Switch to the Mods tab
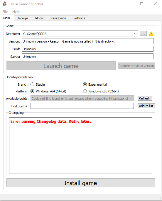The image size is (162, 201). [x=39, y=18]
